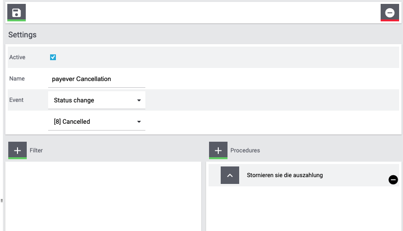The width and height of the screenshot is (403, 231).
Task: Click inside the empty Filter list panel
Action: [104, 197]
